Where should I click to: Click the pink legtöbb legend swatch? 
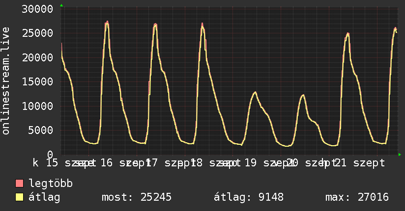[19, 184]
